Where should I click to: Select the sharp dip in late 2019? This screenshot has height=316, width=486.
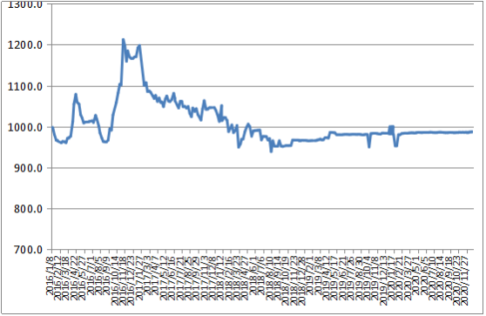coord(369,146)
